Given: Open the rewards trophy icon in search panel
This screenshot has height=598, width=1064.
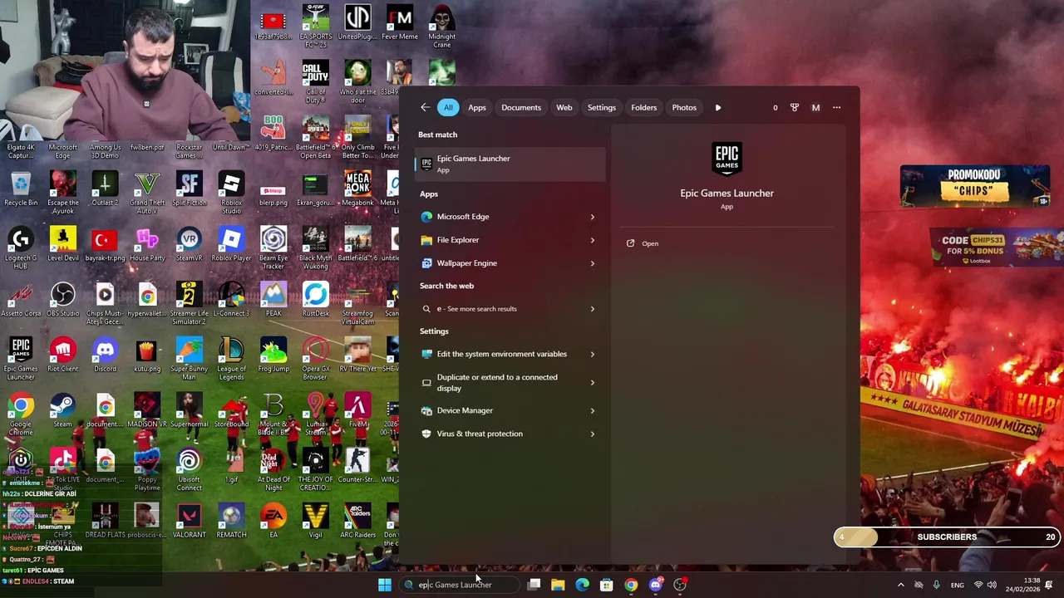Looking at the screenshot, I should (794, 107).
